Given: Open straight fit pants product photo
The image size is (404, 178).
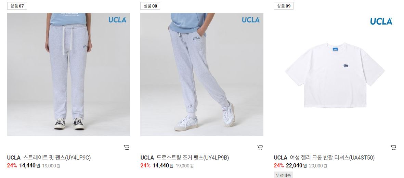Looking at the screenshot, I should click(68, 74).
